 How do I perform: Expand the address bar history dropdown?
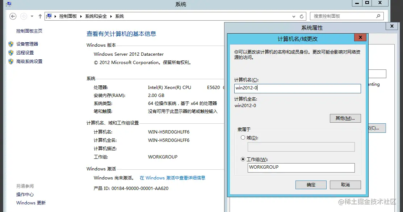pyautogui.click(x=294, y=16)
